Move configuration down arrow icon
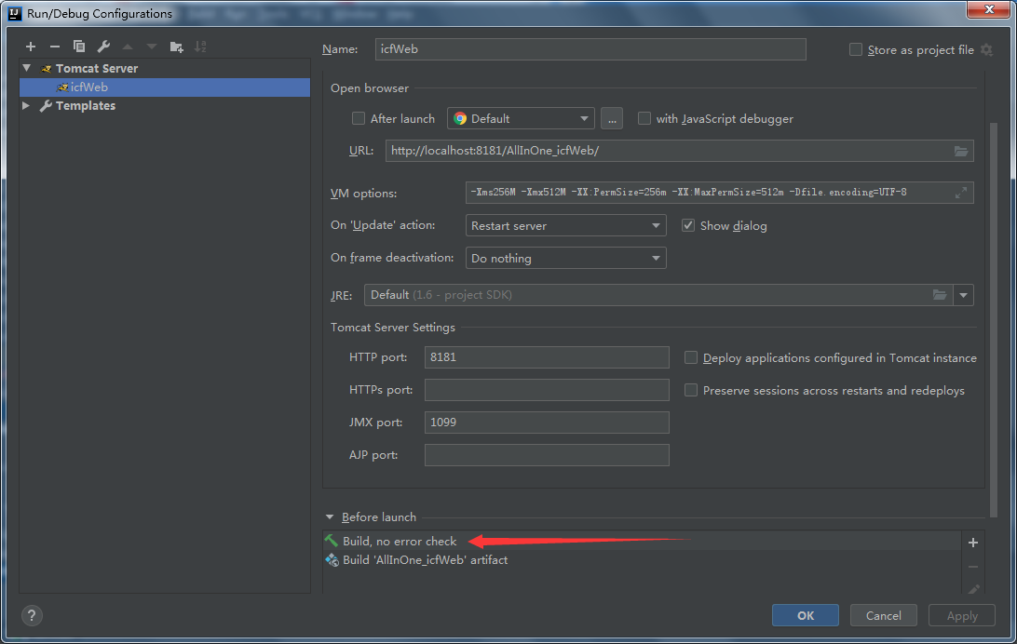 (152, 47)
